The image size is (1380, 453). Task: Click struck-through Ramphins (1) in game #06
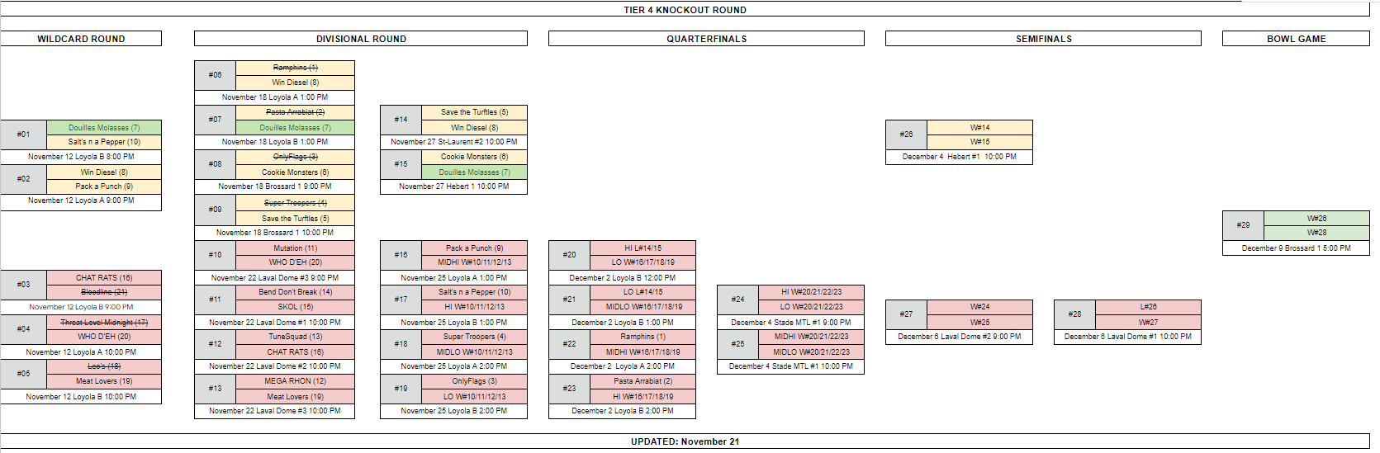coord(296,68)
